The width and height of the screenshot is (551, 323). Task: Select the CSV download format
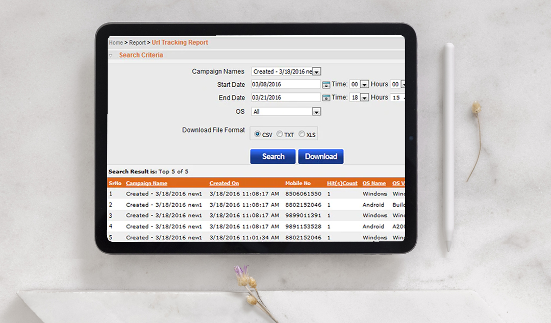(x=258, y=134)
